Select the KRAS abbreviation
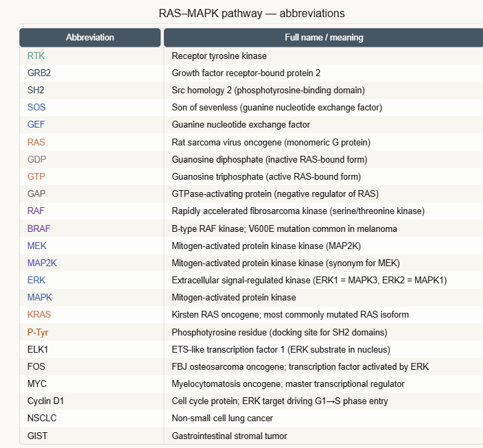Screen dimensions: 483x448 pos(39,314)
